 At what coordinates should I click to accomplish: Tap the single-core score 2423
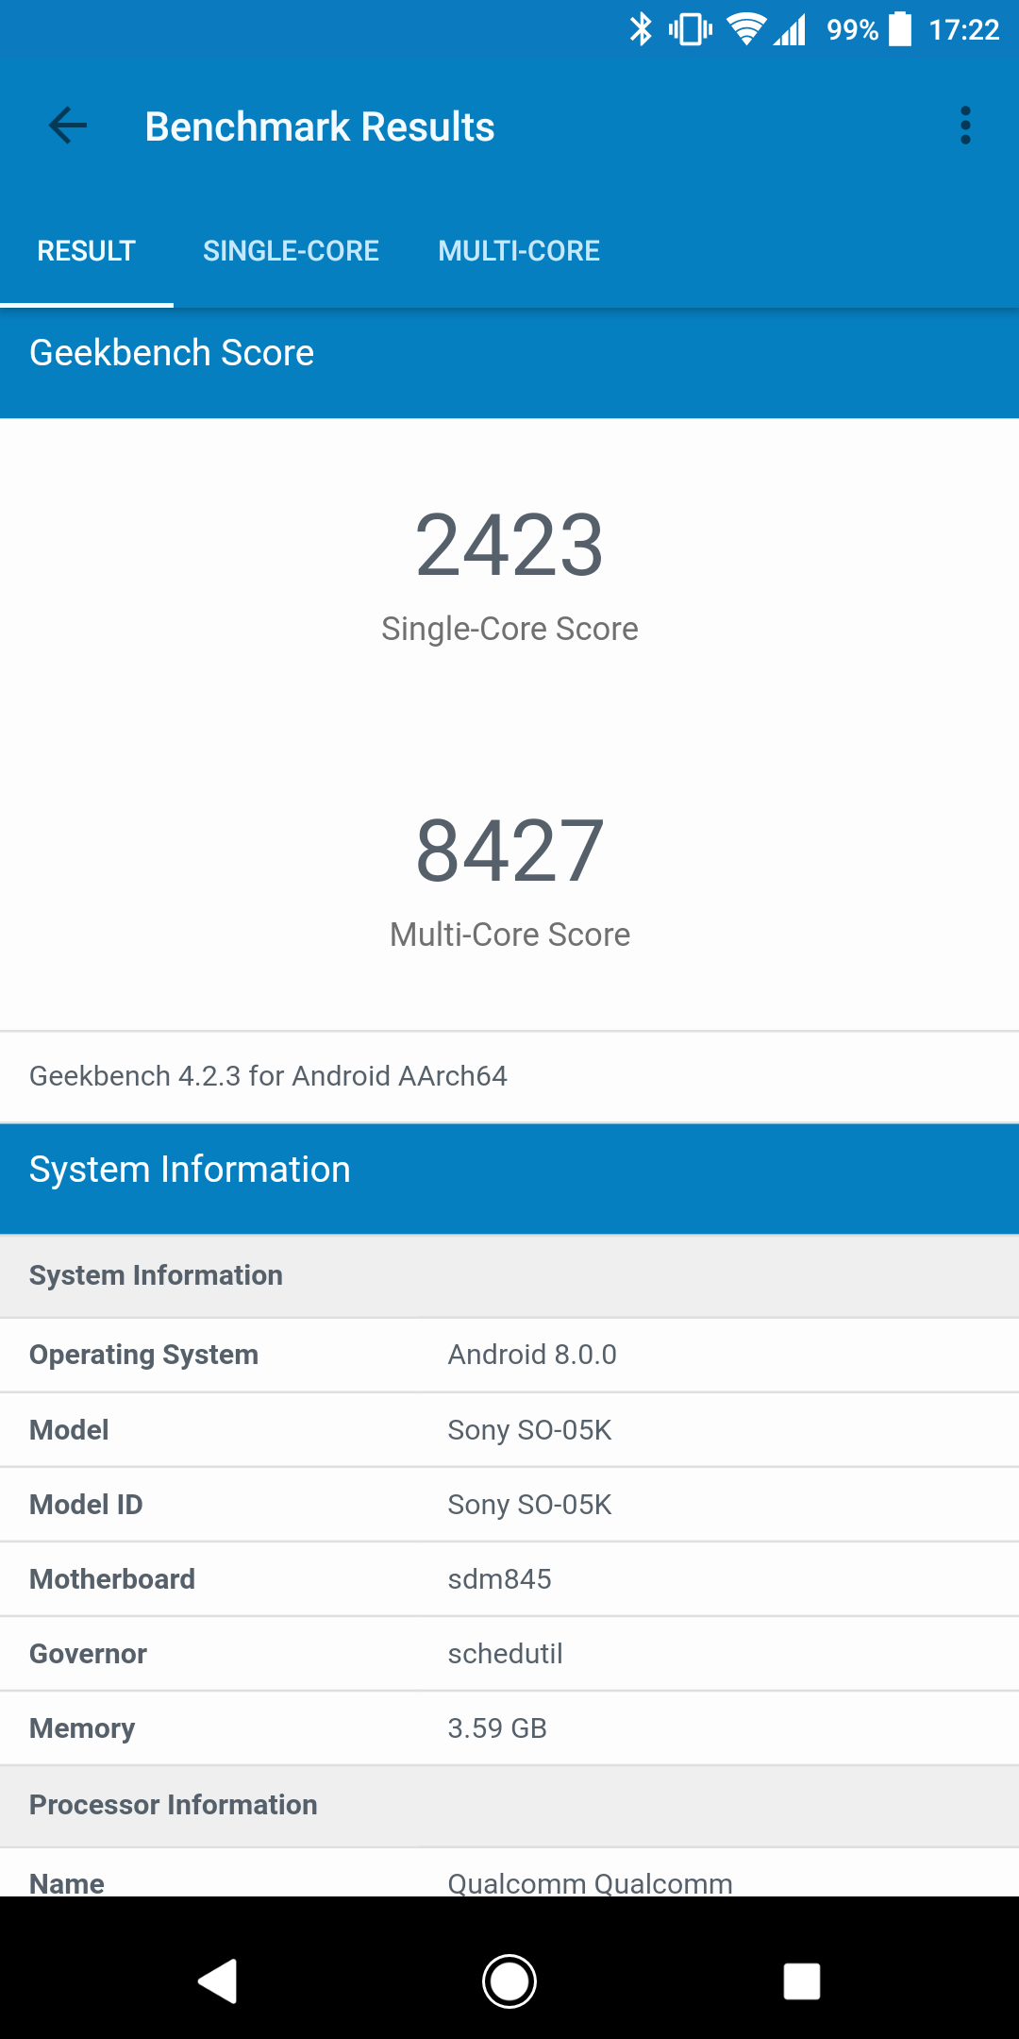click(509, 546)
